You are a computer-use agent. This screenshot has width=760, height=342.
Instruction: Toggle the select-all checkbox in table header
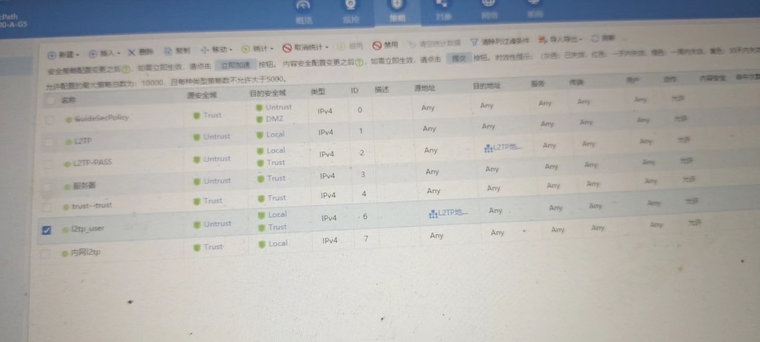point(50,101)
